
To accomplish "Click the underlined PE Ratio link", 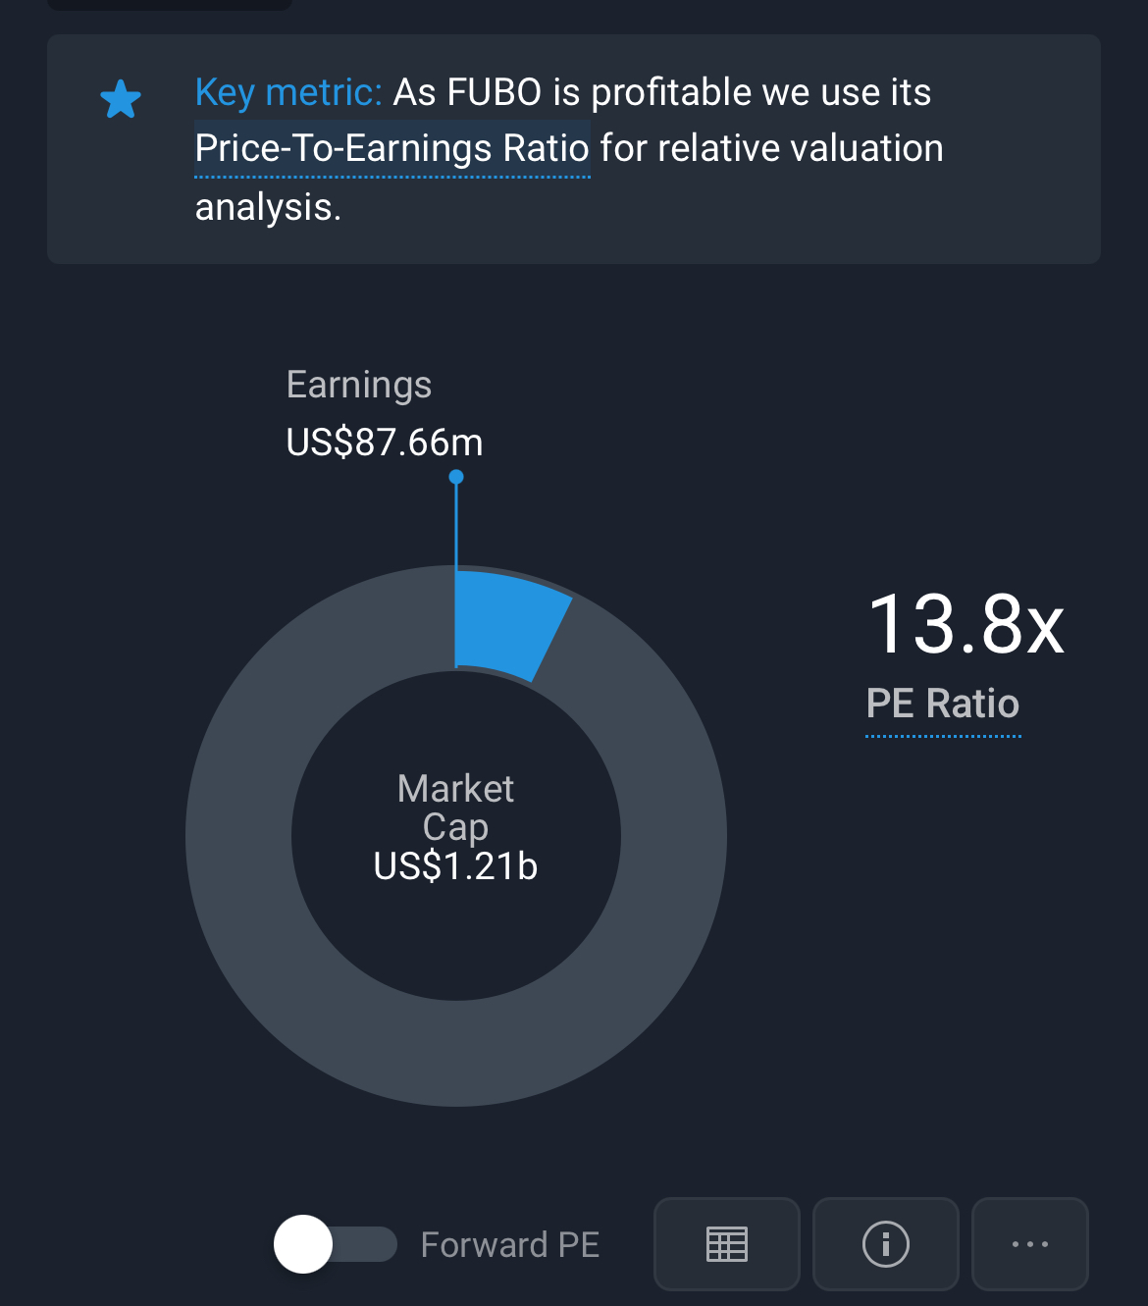I will pyautogui.click(x=942, y=704).
